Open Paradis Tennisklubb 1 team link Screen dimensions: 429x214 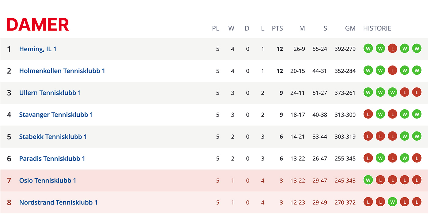coord(52,159)
